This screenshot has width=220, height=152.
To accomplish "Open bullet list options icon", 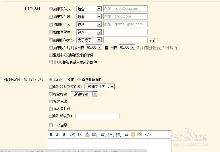I will (111, 135).
